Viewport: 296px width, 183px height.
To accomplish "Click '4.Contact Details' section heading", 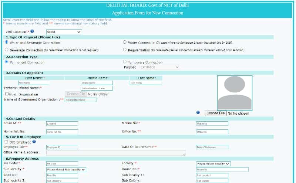I will [20, 119].
